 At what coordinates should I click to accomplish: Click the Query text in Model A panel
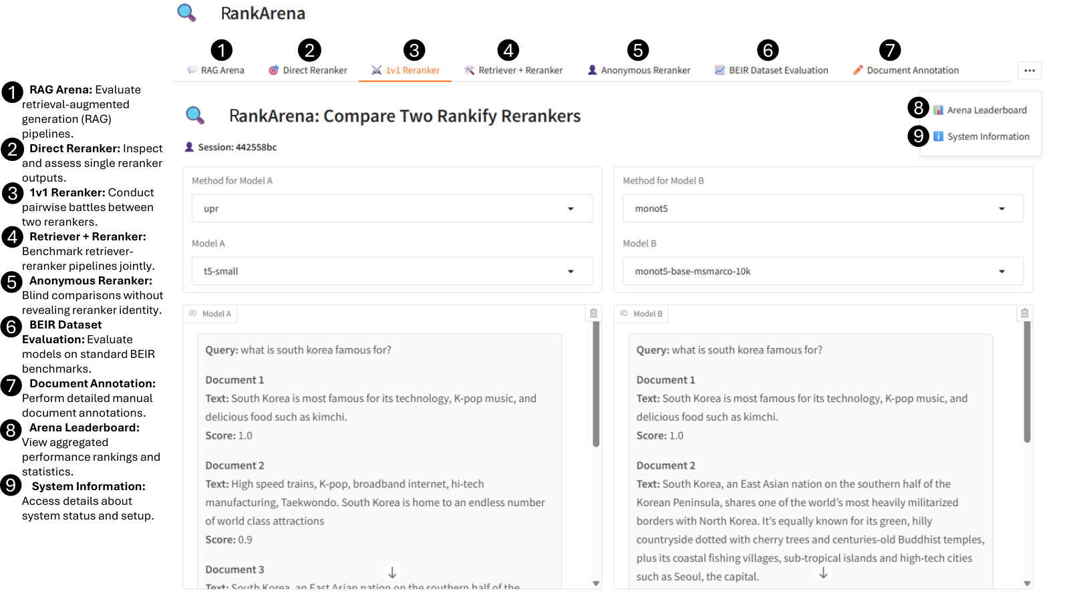pyautogui.click(x=298, y=350)
